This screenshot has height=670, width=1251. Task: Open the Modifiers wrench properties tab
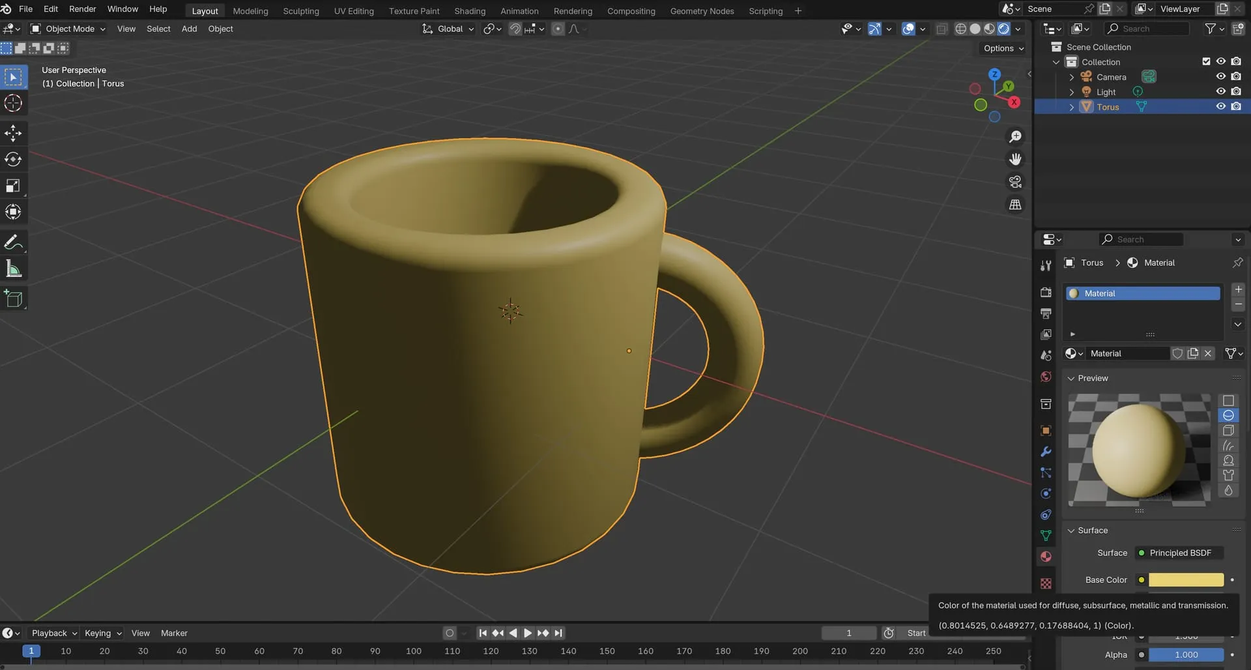point(1046,452)
